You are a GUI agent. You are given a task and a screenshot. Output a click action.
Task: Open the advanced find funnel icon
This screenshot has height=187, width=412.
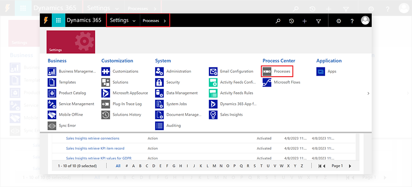click(x=319, y=21)
